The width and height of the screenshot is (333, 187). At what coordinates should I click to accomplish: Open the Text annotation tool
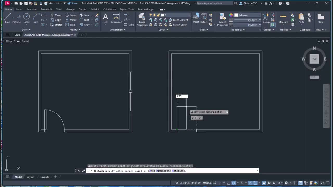(x=105, y=18)
